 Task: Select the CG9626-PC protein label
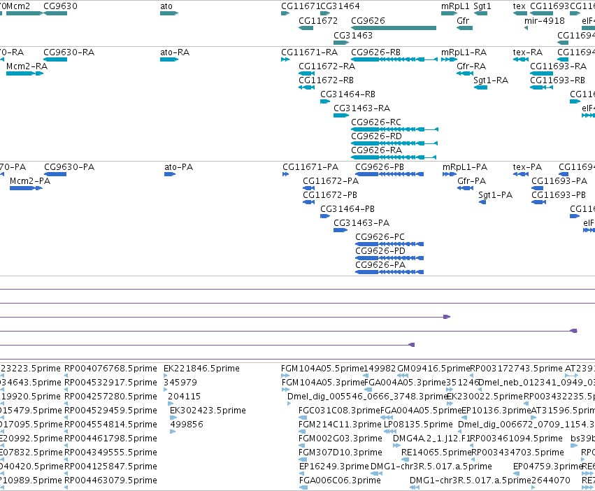(380, 237)
